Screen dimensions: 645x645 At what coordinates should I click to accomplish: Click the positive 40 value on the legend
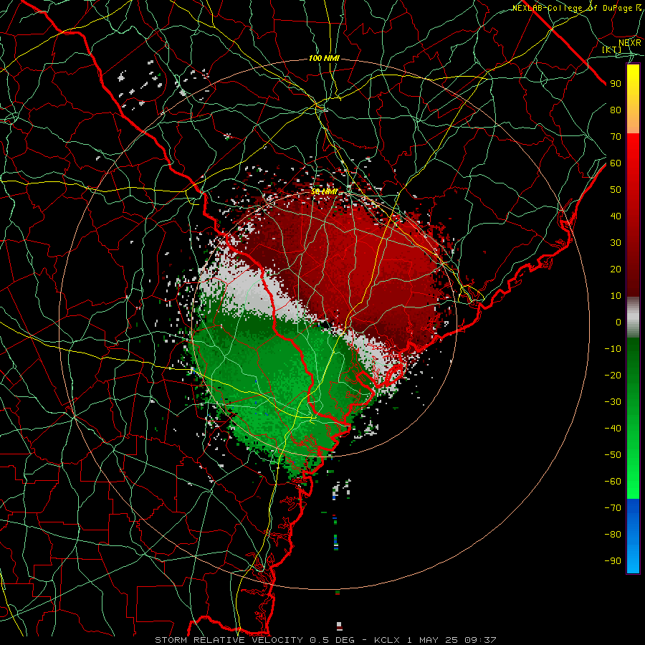point(616,216)
